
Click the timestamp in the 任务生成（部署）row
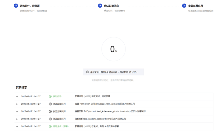tap(31, 126)
